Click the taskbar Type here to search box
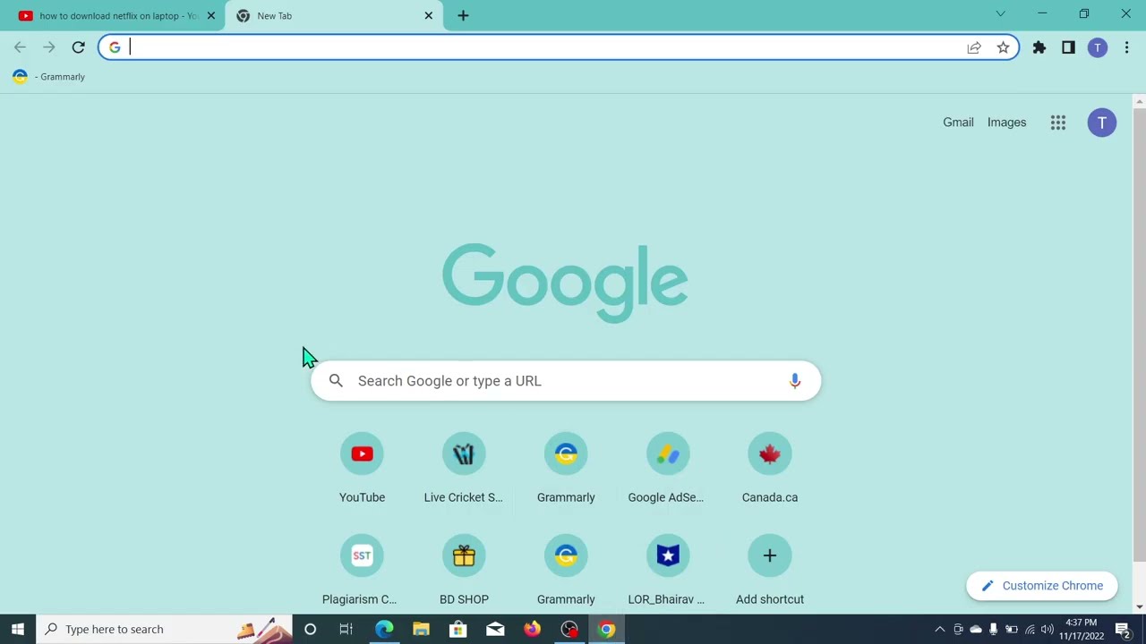This screenshot has height=644, width=1146. click(164, 629)
